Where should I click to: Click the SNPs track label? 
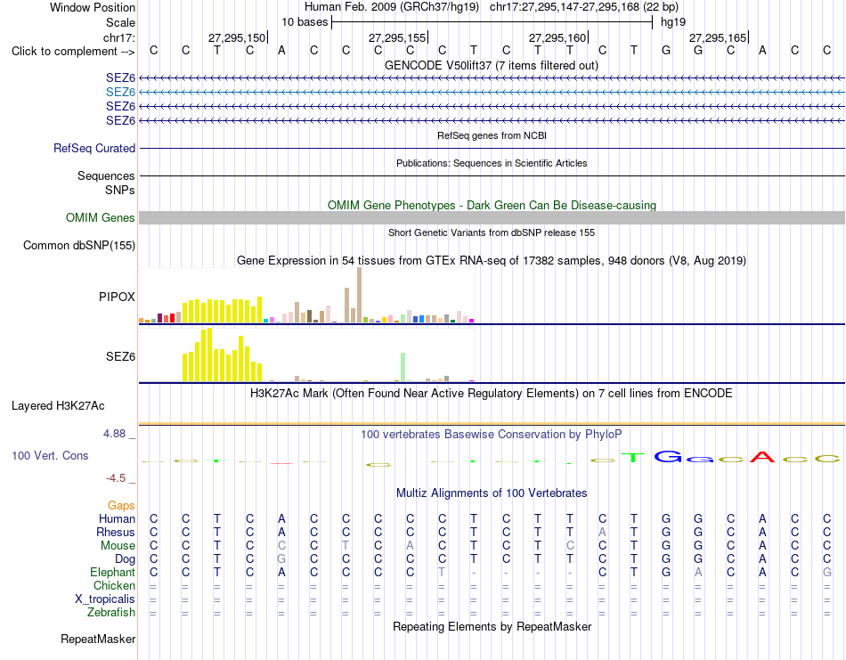click(x=120, y=190)
